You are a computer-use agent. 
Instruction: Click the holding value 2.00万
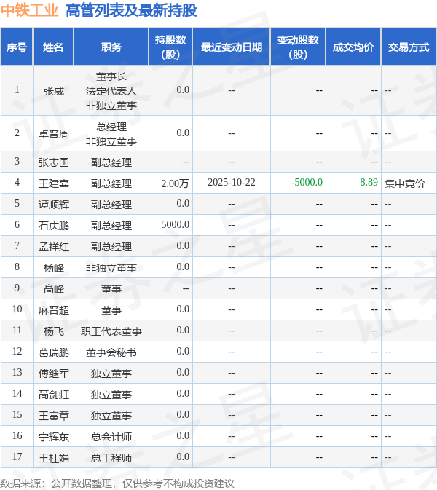click(175, 183)
